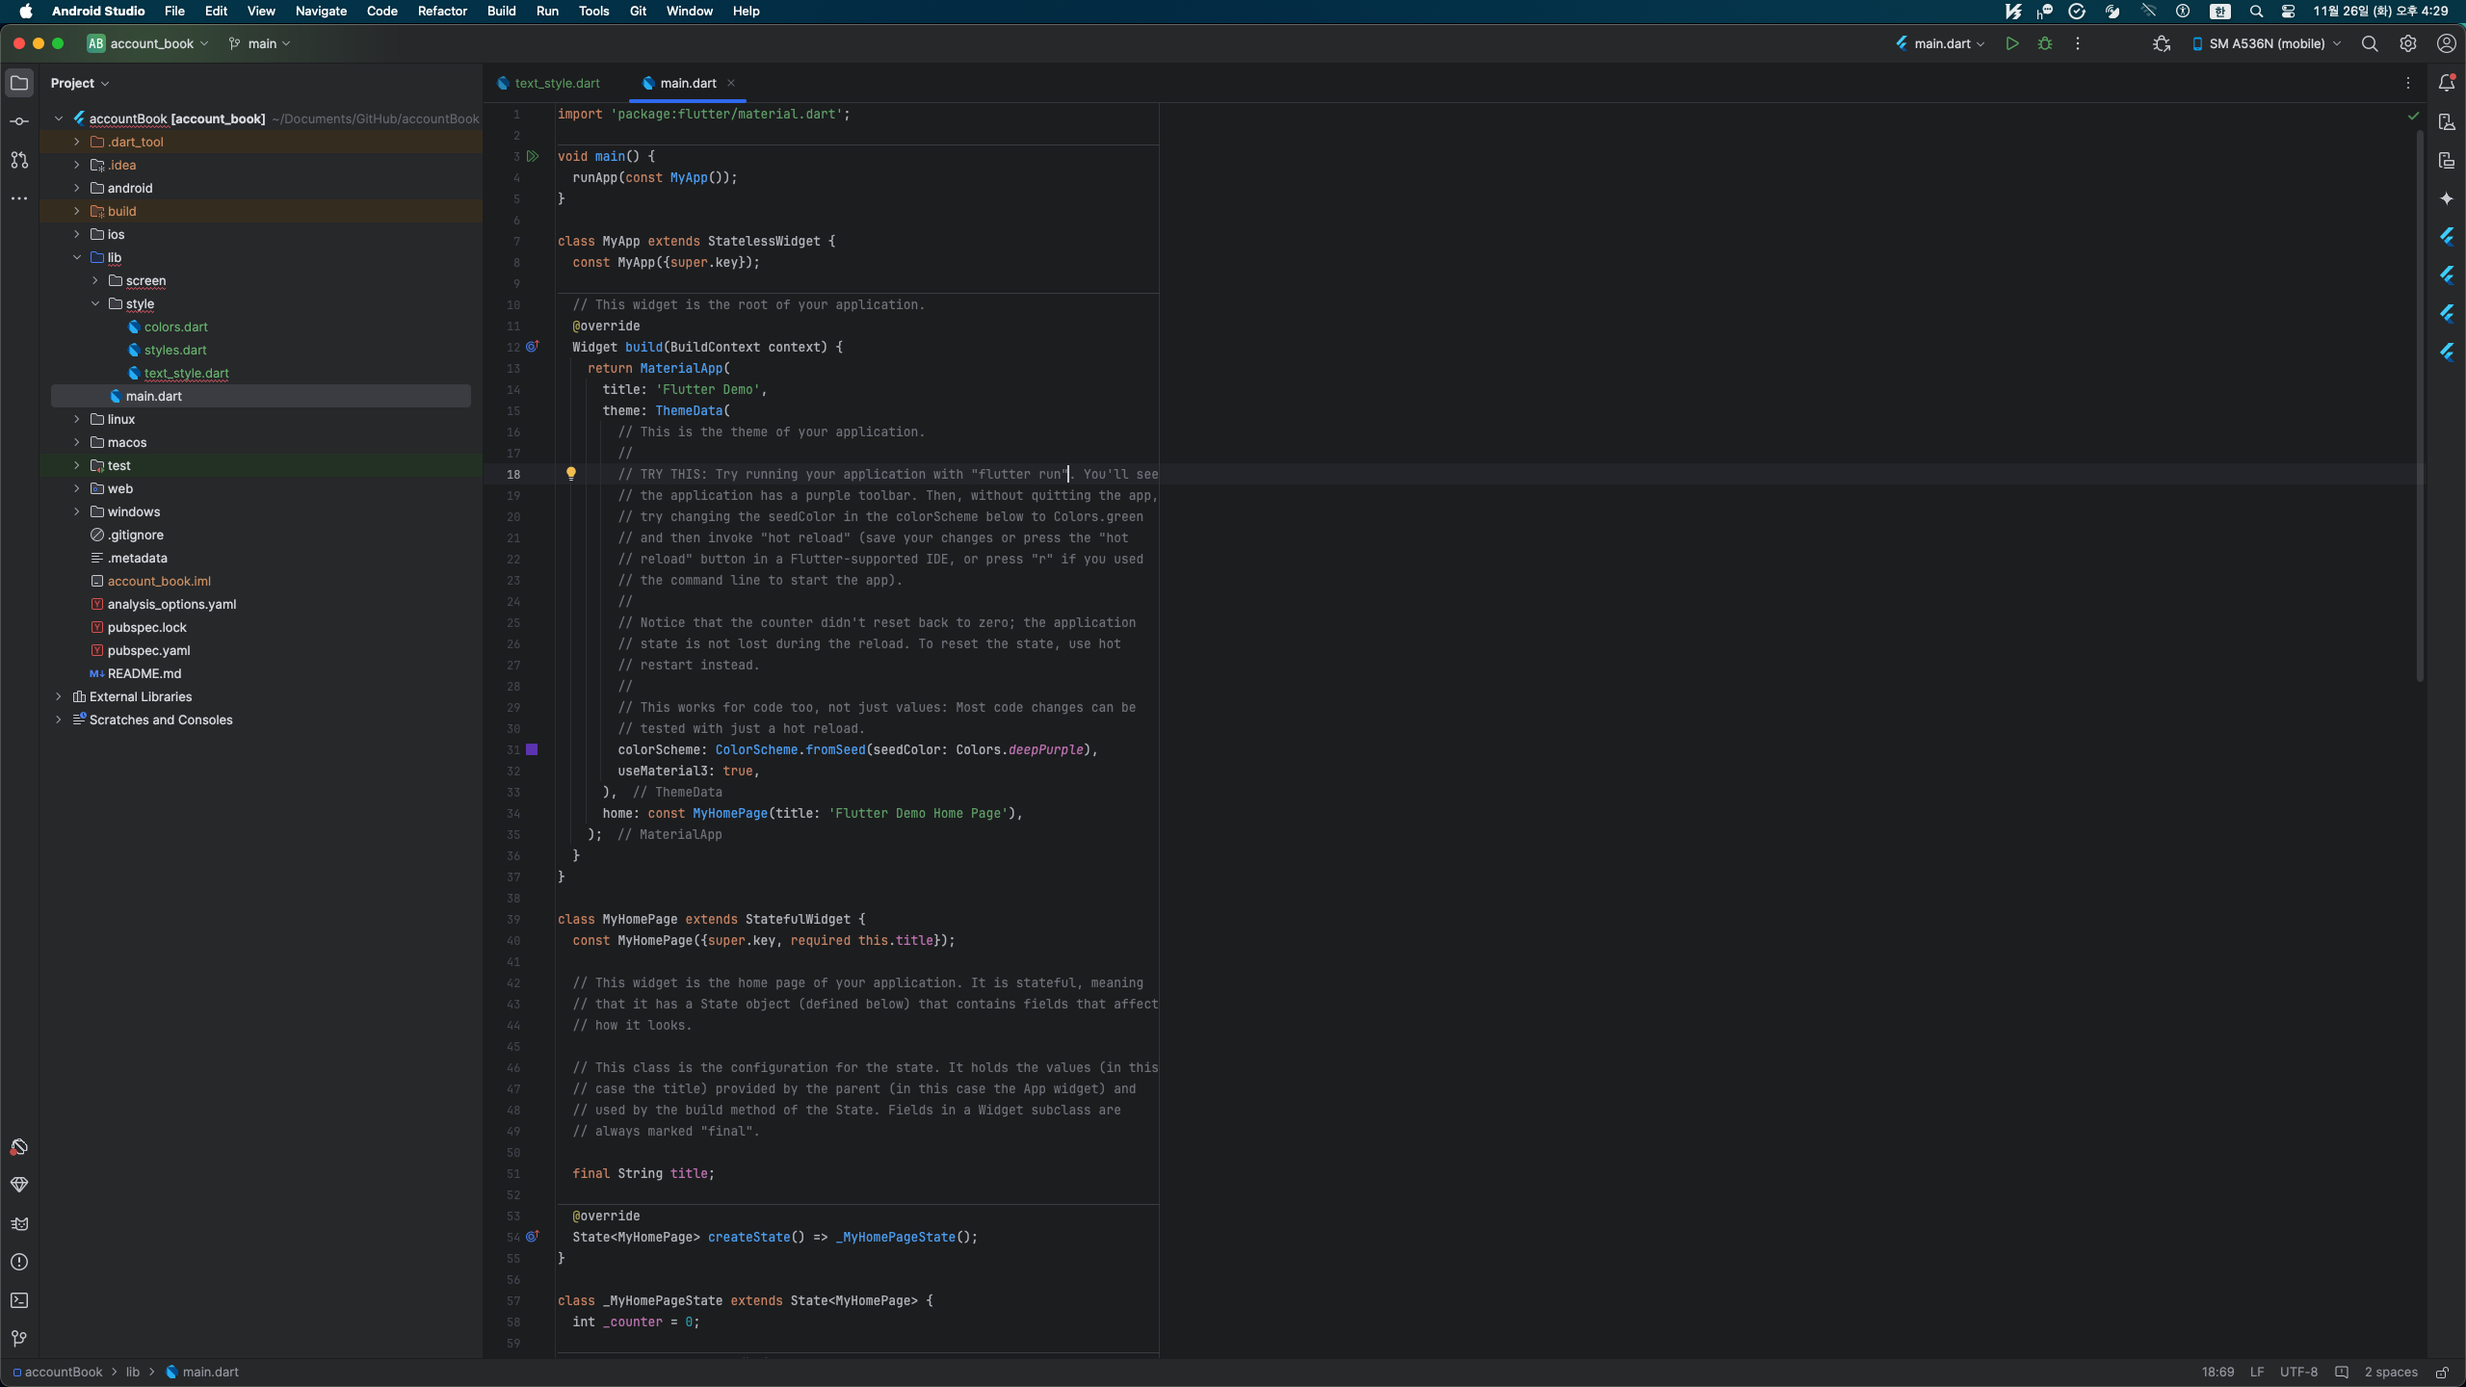
Task: Open the Commit tool window
Action: [x=19, y=121]
